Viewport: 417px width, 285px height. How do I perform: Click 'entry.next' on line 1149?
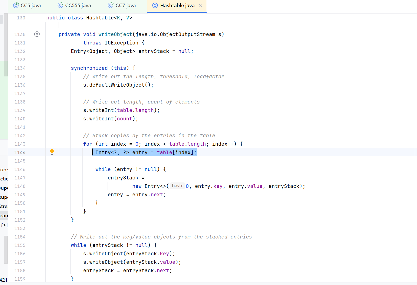tap(147, 195)
